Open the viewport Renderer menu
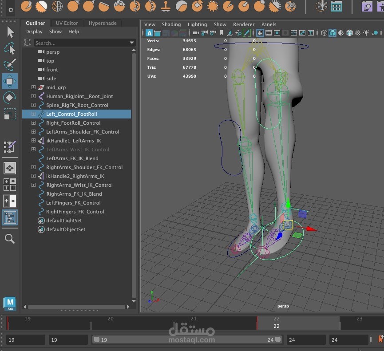Screen dimensions: 384x351 pos(244,24)
